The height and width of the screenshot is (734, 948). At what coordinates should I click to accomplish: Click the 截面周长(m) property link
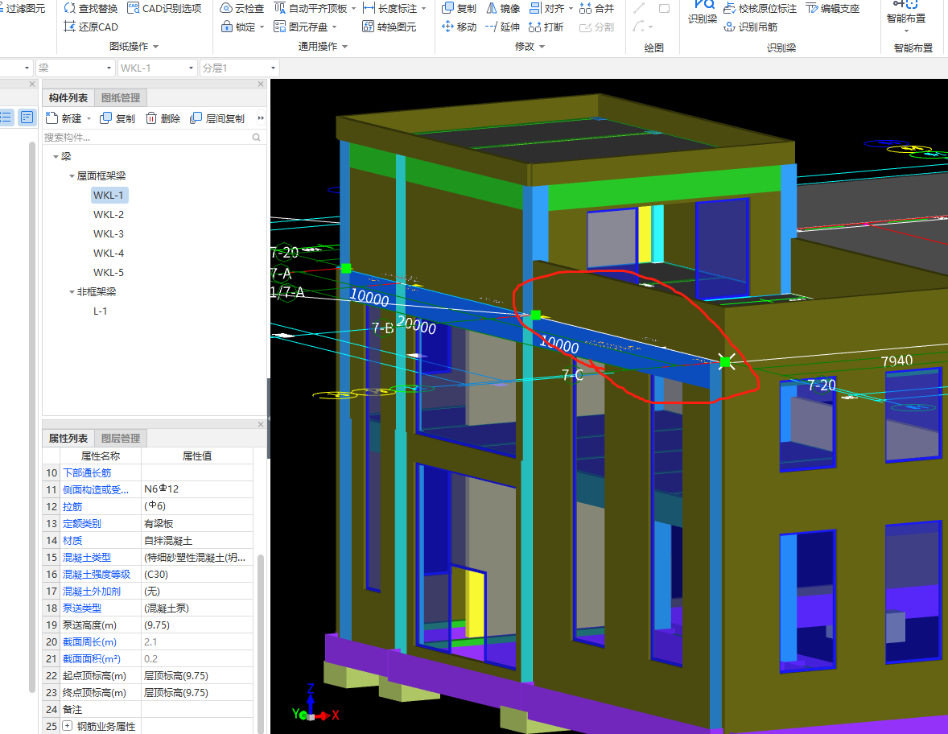click(x=89, y=642)
